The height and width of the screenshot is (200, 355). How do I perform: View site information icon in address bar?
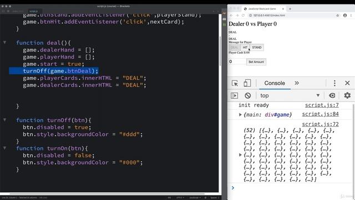coord(250,16)
